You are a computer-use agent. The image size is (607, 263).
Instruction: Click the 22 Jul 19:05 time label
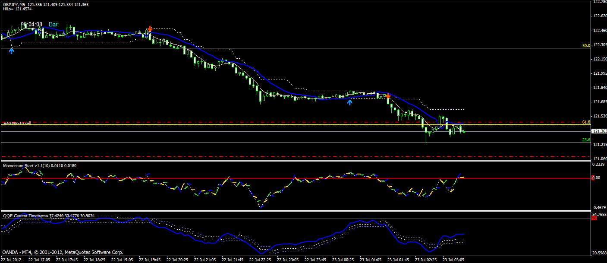click(x=122, y=260)
